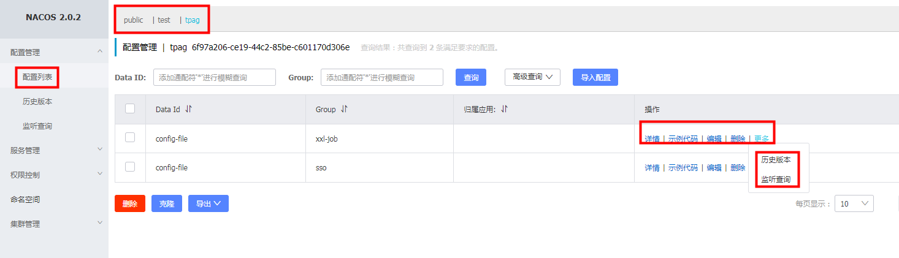The image size is (899, 258).
Task: Sort table by Data Id column icon
Action: coord(188,109)
